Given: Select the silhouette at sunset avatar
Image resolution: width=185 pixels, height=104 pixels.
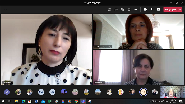Looking at the screenshot, I should [x=64, y=92].
